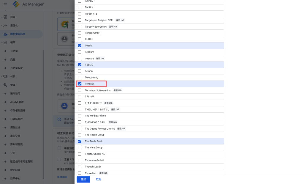Collapse the 帳單 section arrow
304x184 pixels.
click(2, 43)
